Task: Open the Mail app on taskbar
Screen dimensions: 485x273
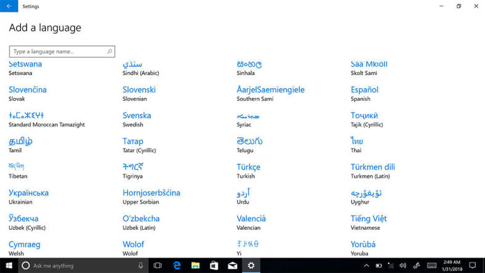Action: 233,266
